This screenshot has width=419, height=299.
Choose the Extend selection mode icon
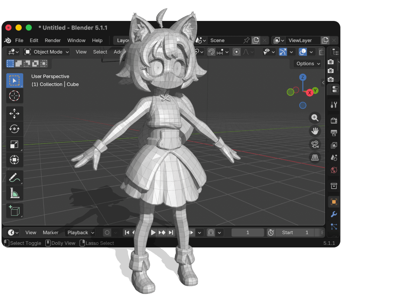pyautogui.click(x=18, y=64)
